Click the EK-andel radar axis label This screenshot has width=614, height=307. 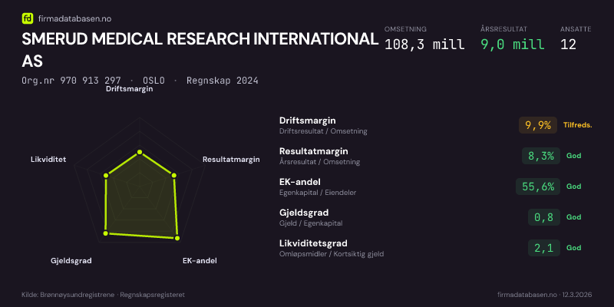coord(200,261)
